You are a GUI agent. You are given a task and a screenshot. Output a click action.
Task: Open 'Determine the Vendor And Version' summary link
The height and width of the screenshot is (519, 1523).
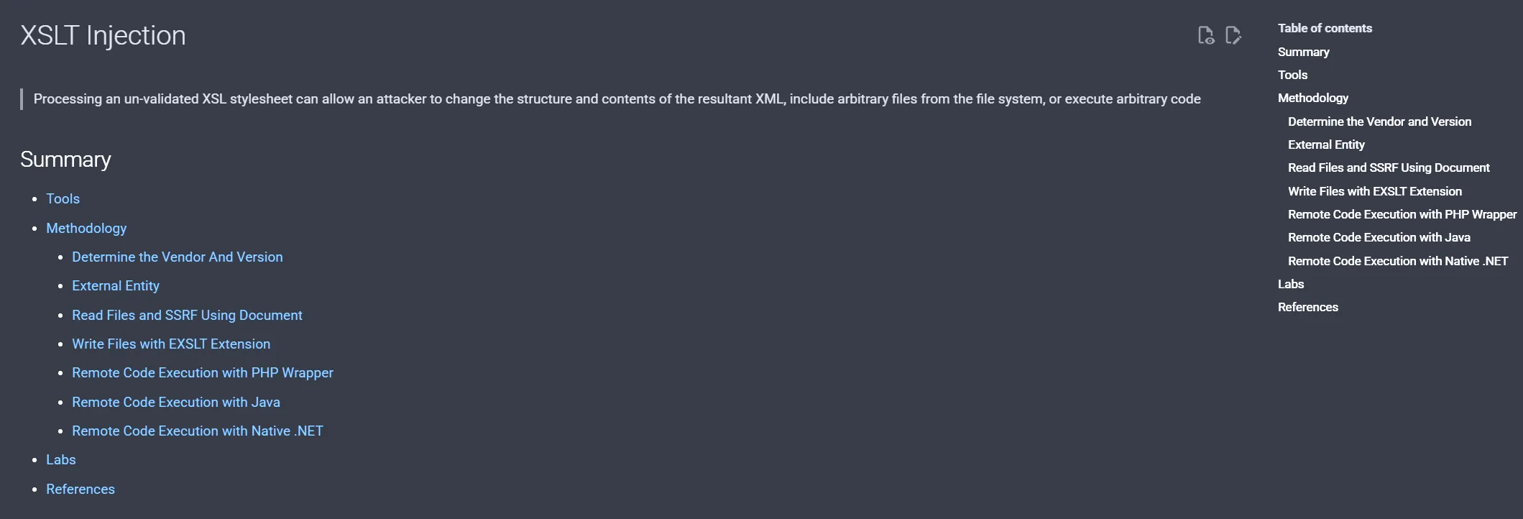177,257
